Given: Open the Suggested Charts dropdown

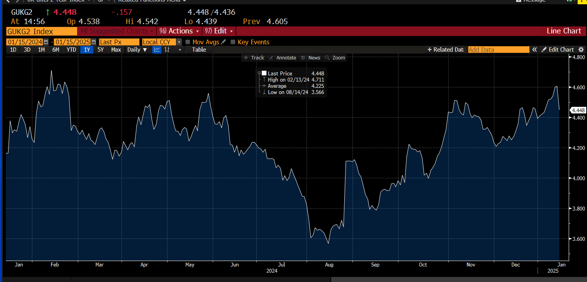Looking at the screenshot, I should (x=116, y=31).
